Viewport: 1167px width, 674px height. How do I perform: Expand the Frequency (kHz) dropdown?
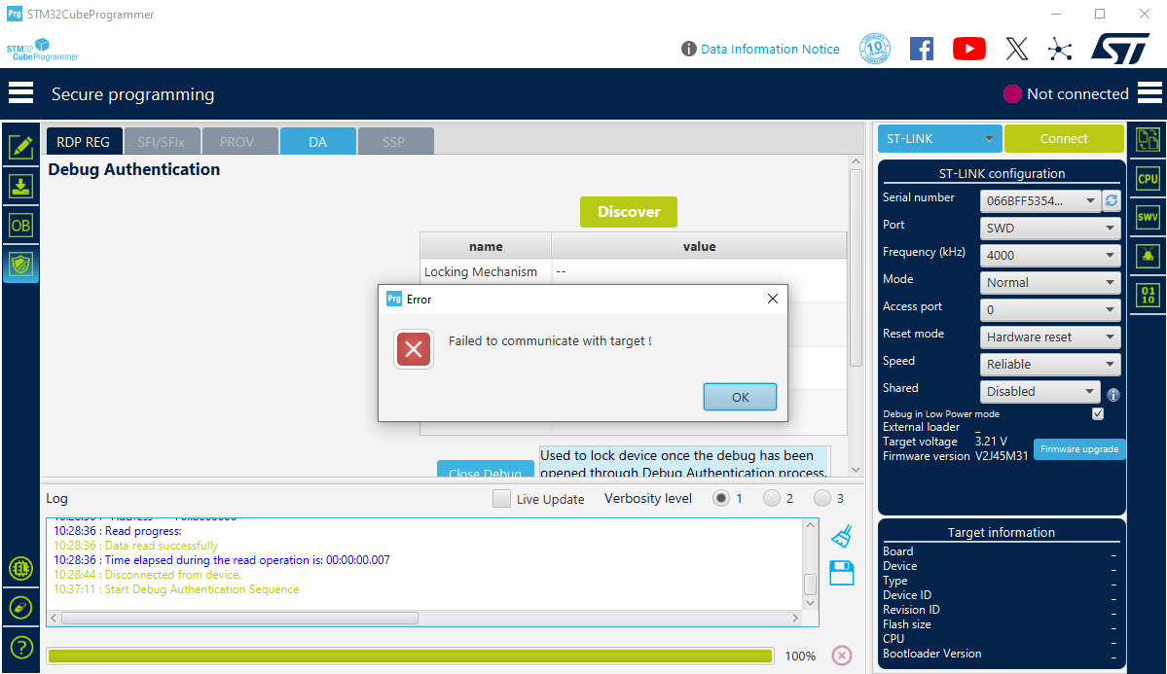[1049, 255]
